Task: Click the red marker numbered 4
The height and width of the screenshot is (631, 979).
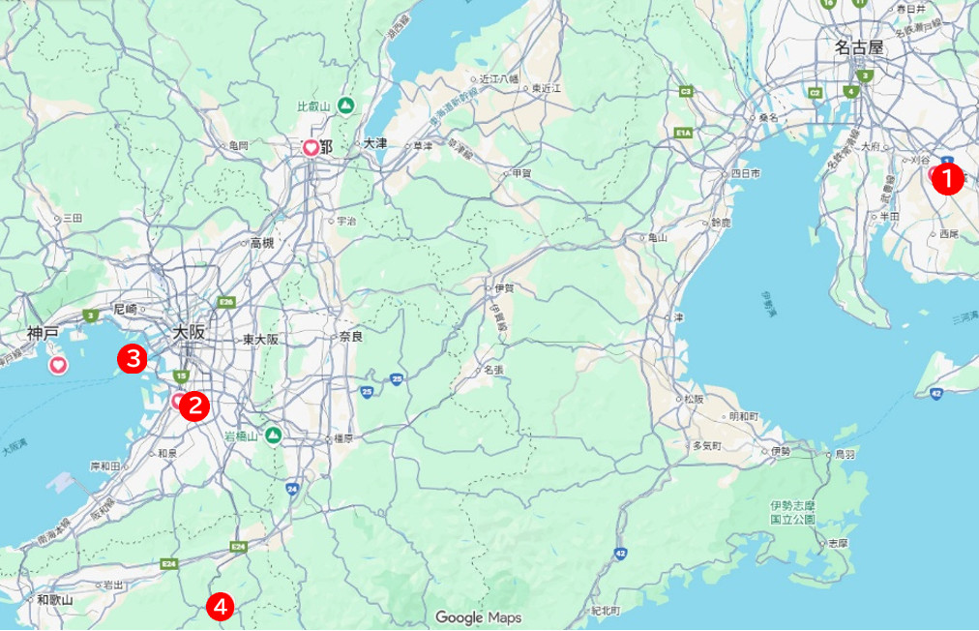Action: click(x=222, y=608)
